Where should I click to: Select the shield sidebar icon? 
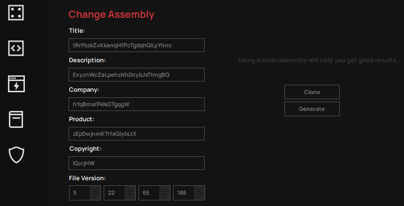coord(16,155)
